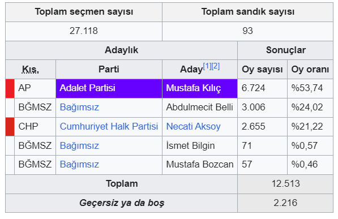Select the Oy oranı column header
Viewport: 338px width, 219px height.
(310, 70)
